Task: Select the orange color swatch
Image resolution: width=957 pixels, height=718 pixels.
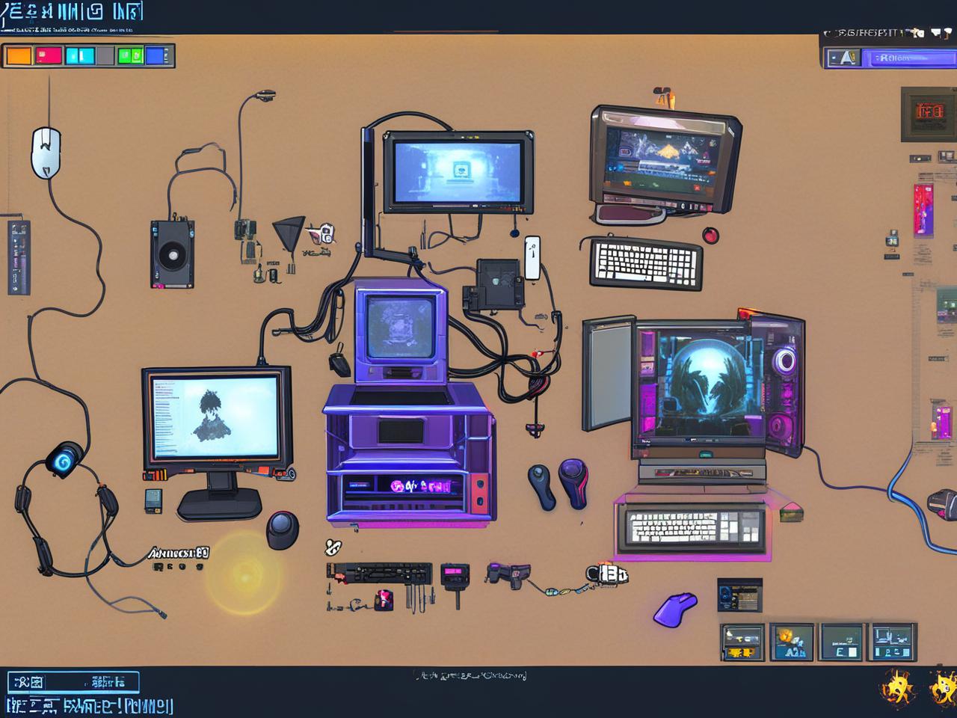Action: 19,56
